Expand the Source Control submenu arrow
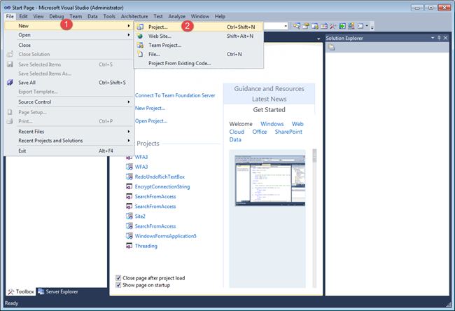Viewport: 455px width, 311px height. coord(129,102)
